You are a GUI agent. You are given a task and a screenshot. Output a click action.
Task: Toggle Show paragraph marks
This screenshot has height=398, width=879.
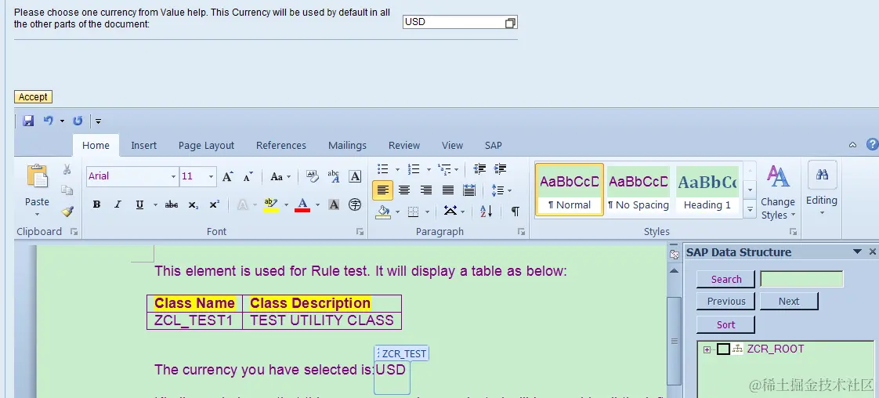tap(515, 212)
